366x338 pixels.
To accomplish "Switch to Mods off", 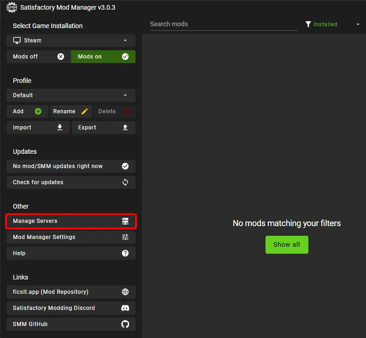I will coord(39,57).
